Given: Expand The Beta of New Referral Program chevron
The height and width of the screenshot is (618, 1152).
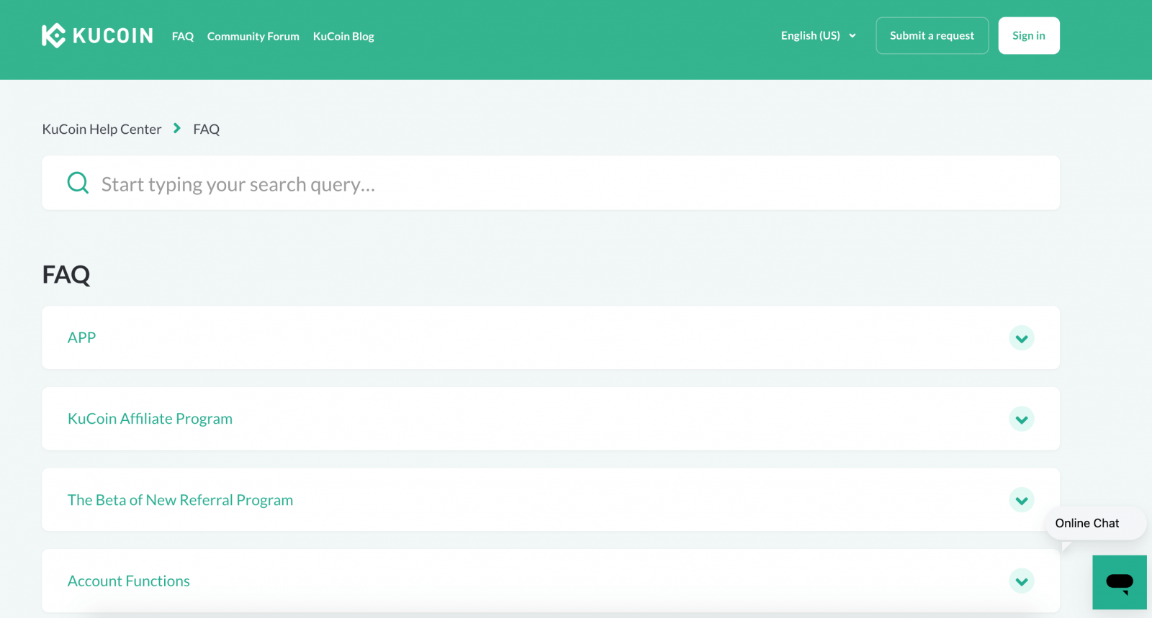Looking at the screenshot, I should [1021, 500].
